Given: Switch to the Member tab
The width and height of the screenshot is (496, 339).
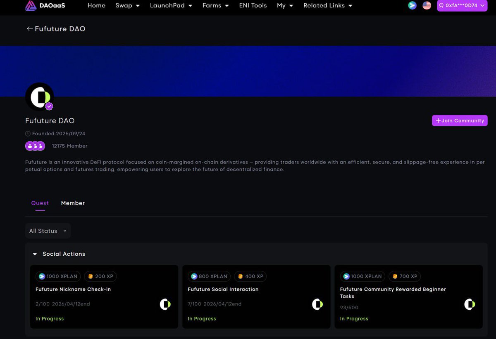Looking at the screenshot, I should click(73, 203).
